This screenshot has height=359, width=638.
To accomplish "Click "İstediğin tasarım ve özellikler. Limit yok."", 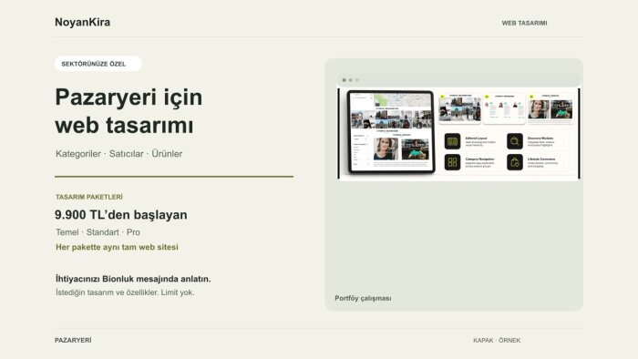I will [125, 292].
